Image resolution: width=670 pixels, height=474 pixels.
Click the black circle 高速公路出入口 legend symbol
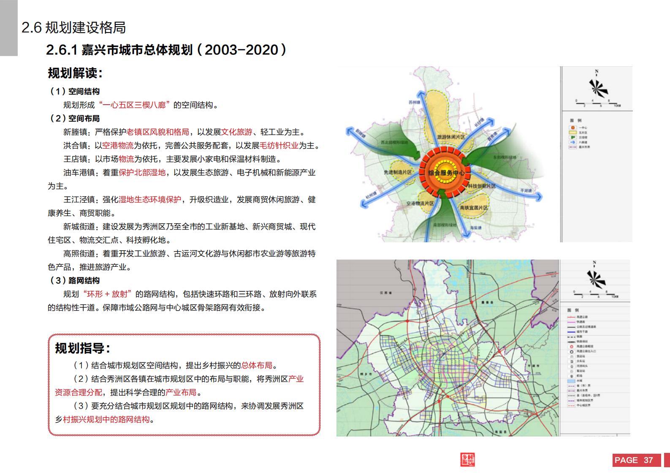572,352
